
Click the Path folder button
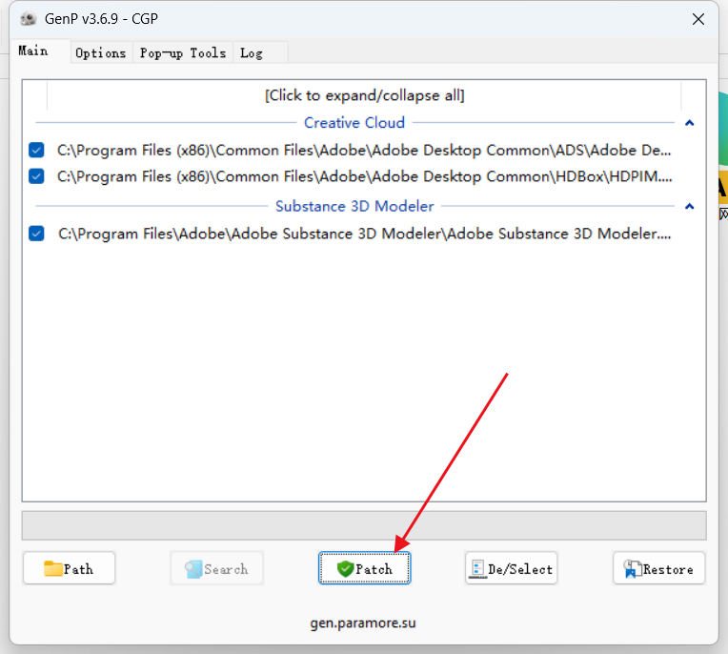point(69,568)
